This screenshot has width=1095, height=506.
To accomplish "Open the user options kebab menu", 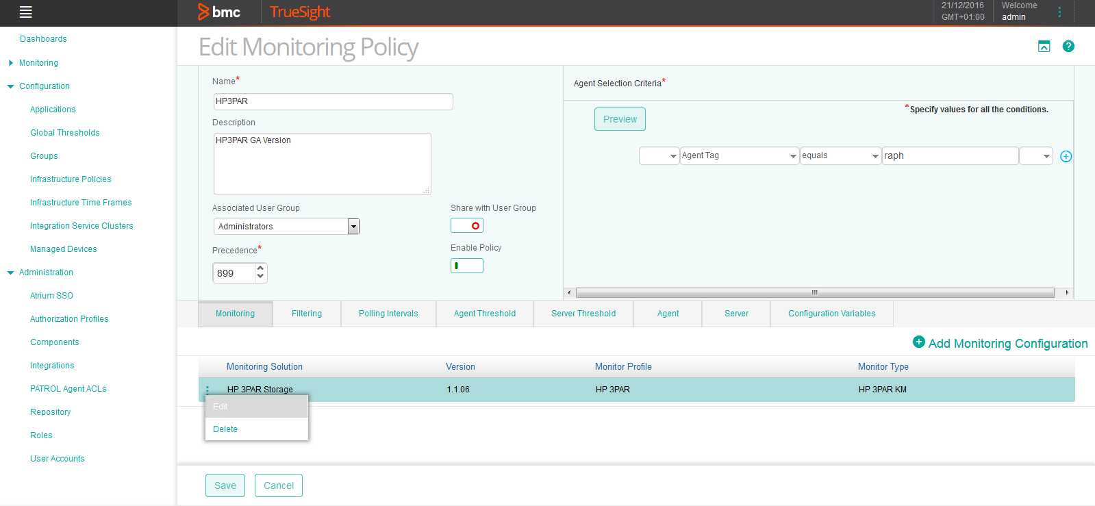I will pyautogui.click(x=1059, y=12).
